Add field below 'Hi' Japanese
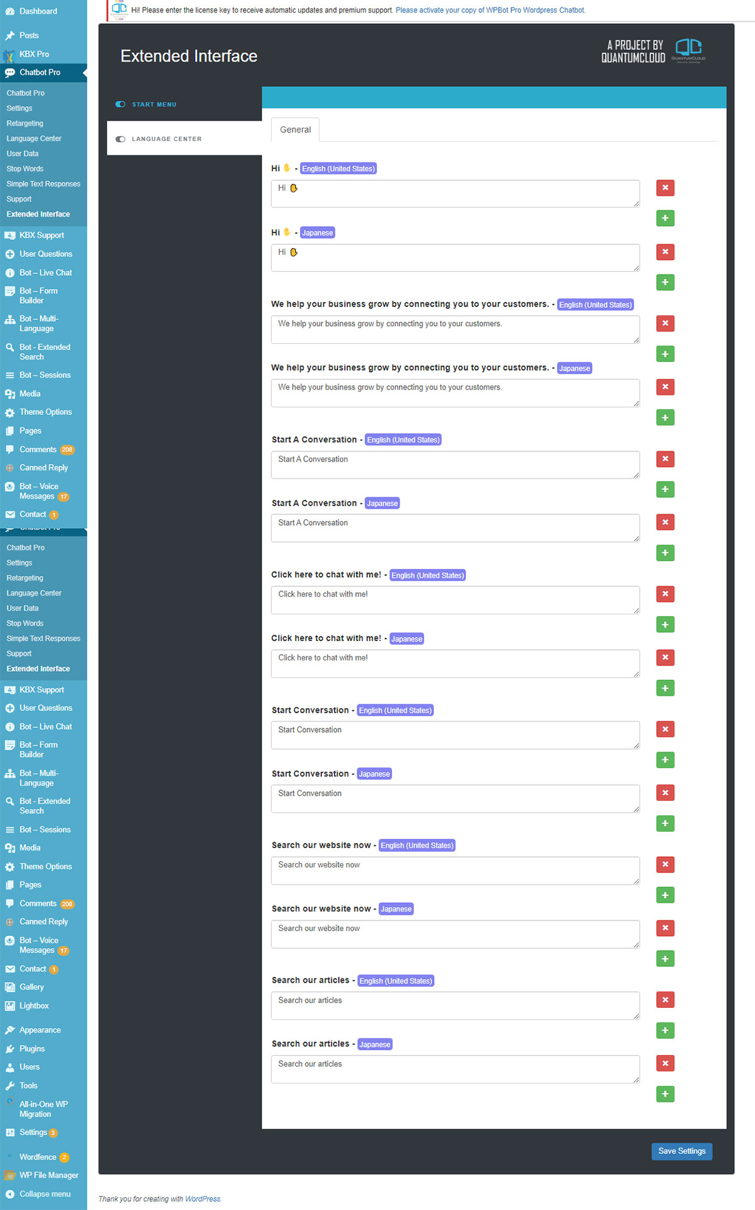The height and width of the screenshot is (1210, 755). pyautogui.click(x=665, y=282)
